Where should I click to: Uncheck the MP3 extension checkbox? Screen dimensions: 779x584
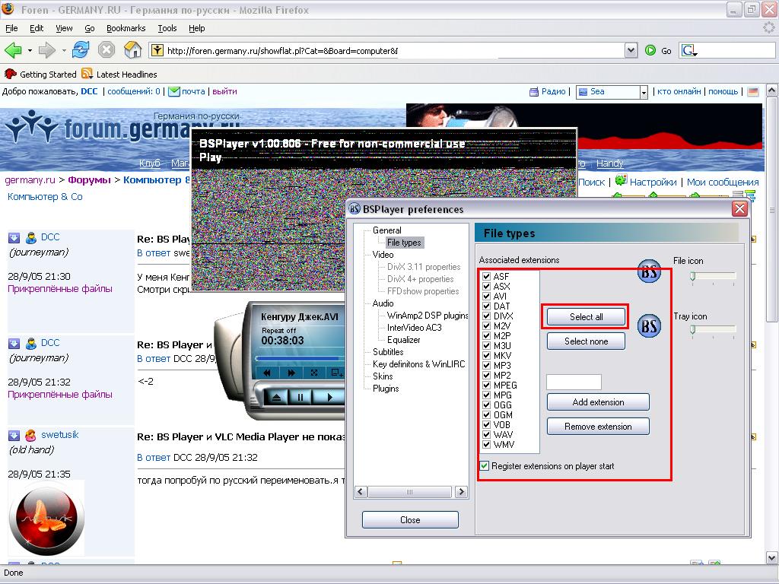[x=486, y=366]
